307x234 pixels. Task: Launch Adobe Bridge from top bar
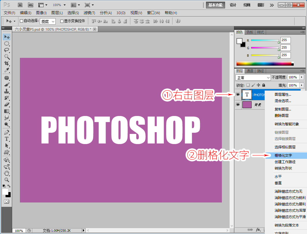[20, 5]
